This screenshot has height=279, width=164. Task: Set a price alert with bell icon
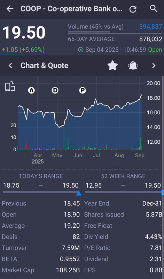(x=133, y=66)
